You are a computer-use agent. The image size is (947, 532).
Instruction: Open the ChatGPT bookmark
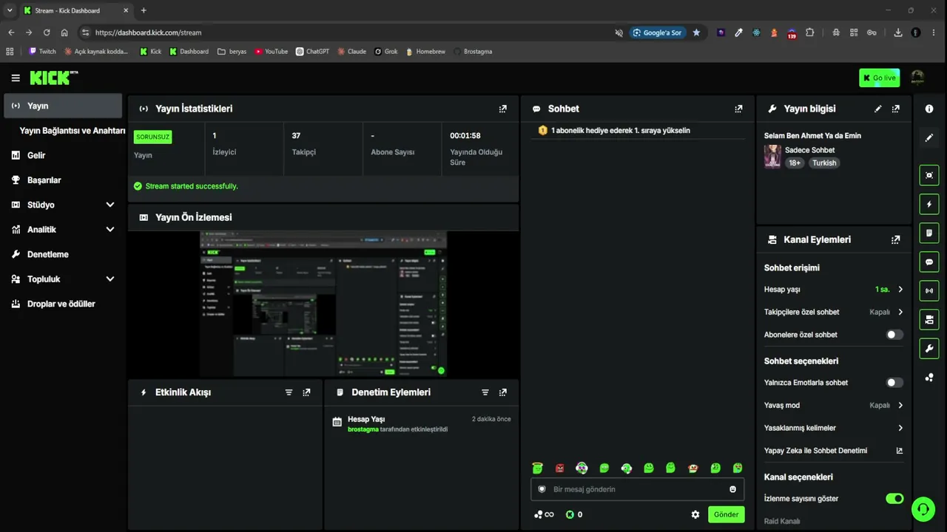tap(312, 52)
